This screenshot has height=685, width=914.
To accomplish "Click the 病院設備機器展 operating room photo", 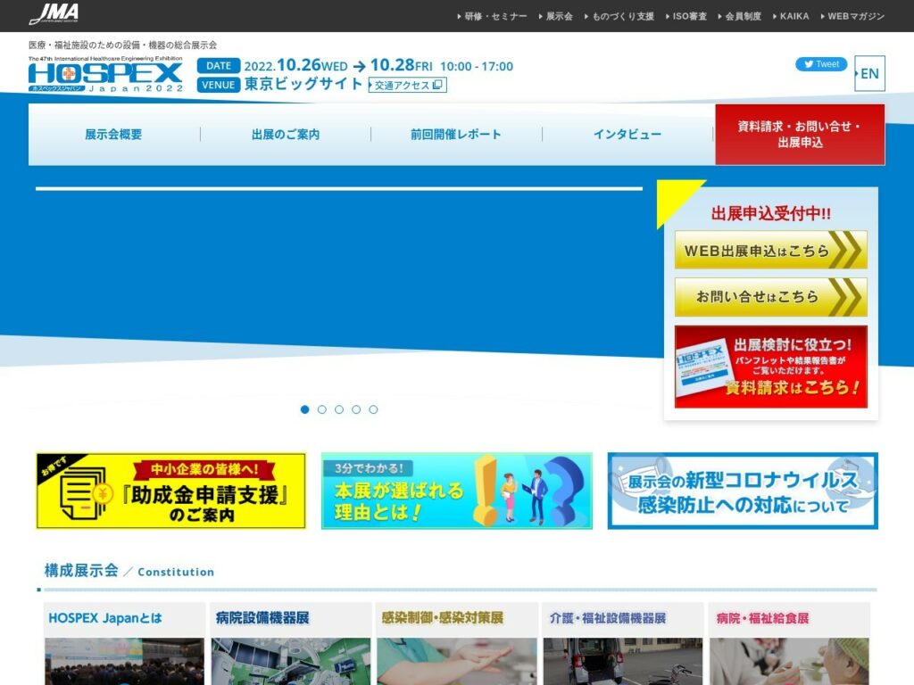I will click(x=291, y=661).
